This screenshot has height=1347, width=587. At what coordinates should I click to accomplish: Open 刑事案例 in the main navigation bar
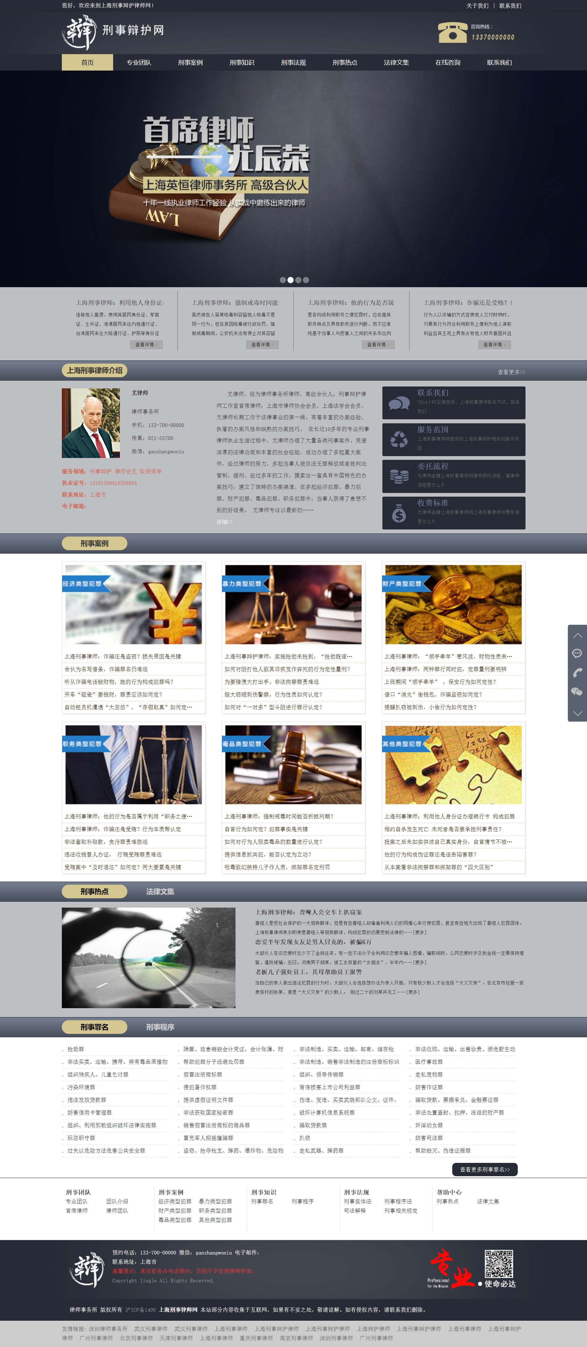190,63
